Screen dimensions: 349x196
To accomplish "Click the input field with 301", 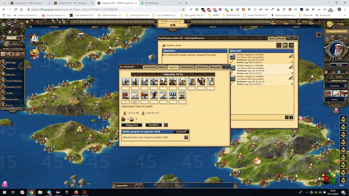I will [x=135, y=102].
